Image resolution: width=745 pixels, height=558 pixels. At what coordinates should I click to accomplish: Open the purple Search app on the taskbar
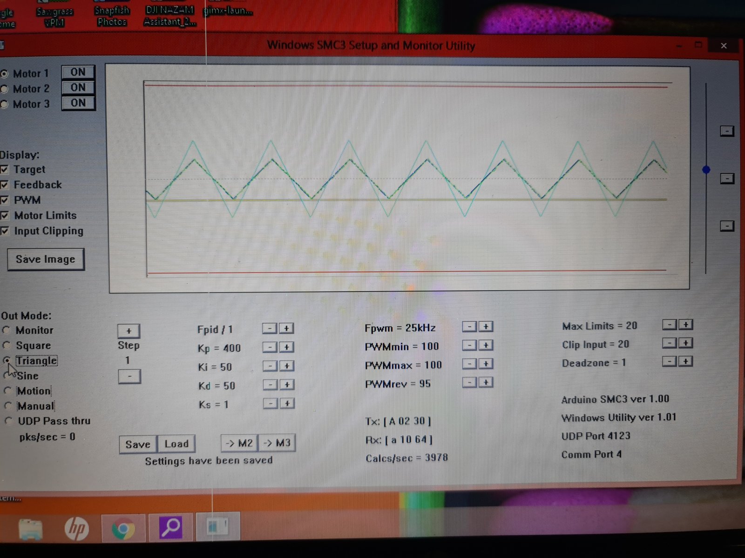170,527
